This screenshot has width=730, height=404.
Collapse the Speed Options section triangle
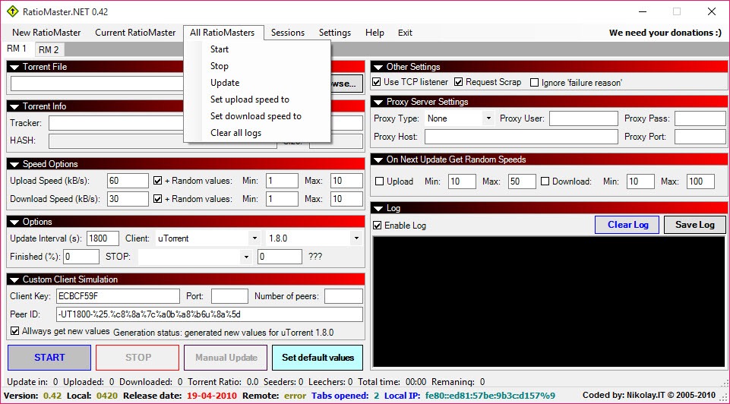tap(14, 165)
